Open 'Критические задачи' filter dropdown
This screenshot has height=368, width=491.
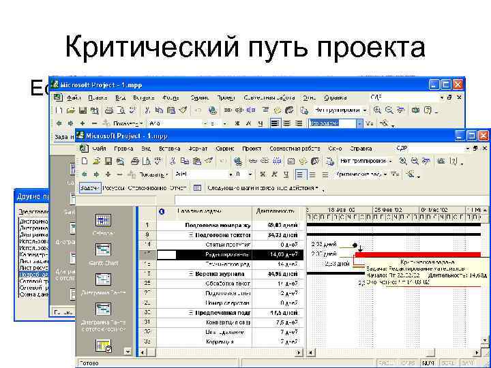385,174
